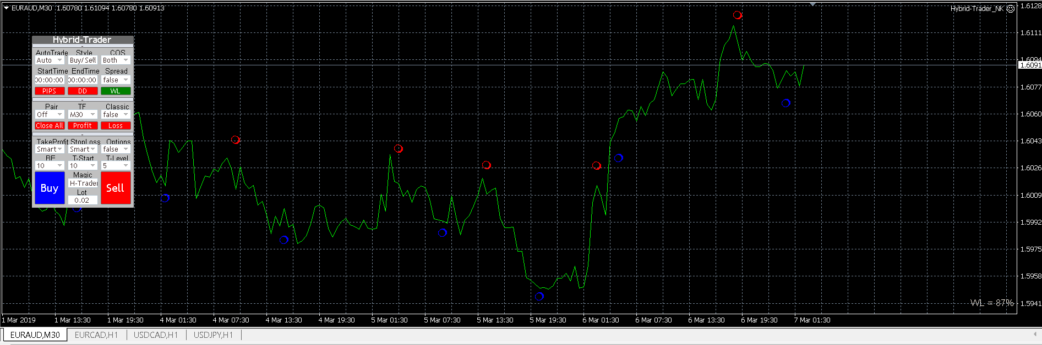The height and width of the screenshot is (345, 1042).
Task: Open the Style dropdown showing Buy/Sell
Action: pos(83,60)
